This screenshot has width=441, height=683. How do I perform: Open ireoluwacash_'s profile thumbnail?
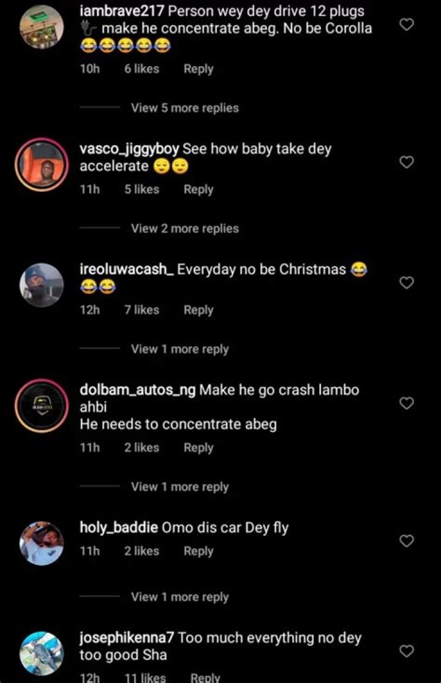coord(41,283)
